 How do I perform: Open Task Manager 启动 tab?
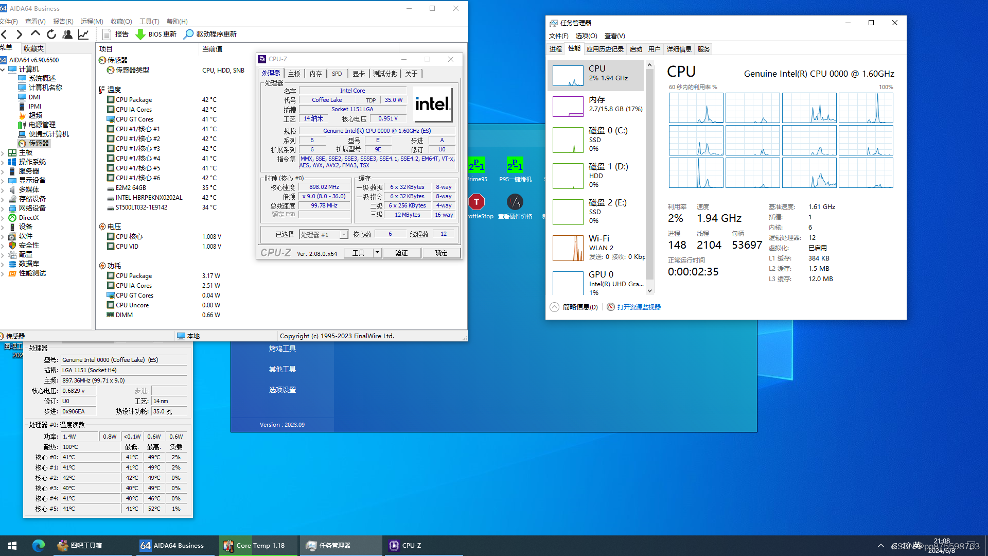pyautogui.click(x=636, y=49)
